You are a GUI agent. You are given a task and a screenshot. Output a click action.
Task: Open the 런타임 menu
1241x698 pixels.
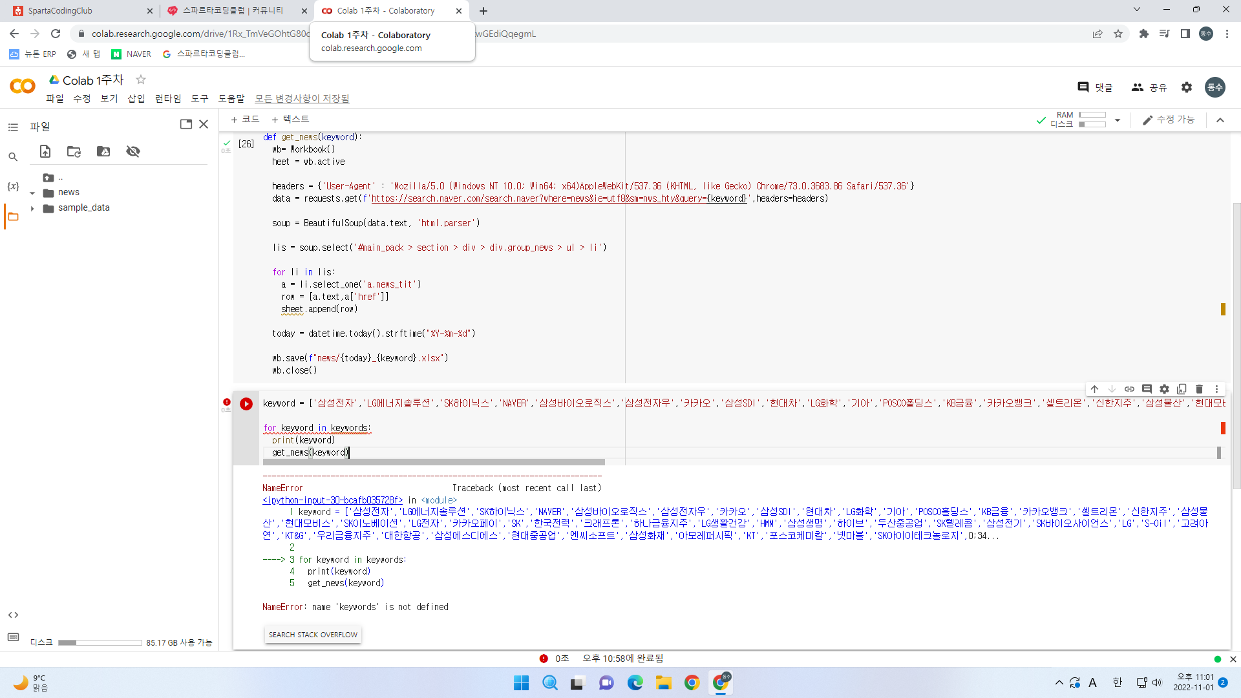click(x=168, y=98)
